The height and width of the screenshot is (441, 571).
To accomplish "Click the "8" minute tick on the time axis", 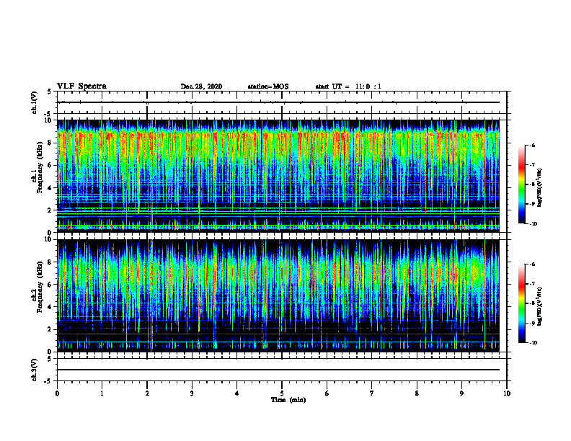I will click(417, 393).
